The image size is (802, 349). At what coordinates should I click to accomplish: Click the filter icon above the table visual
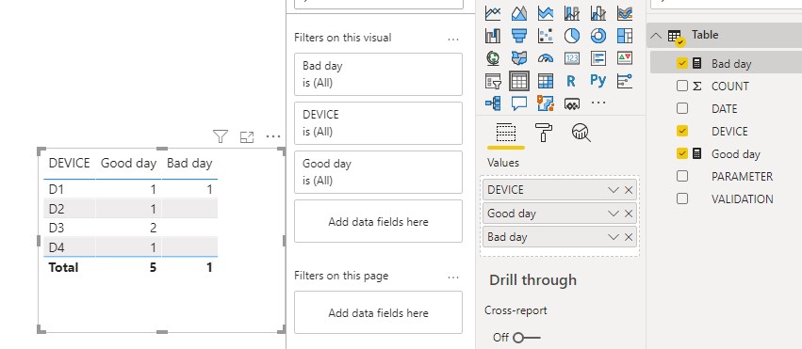click(x=220, y=136)
